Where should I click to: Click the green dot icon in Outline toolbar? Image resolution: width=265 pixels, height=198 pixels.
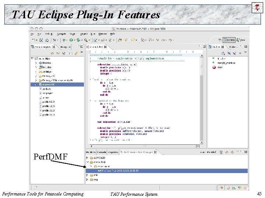click(x=240, y=53)
